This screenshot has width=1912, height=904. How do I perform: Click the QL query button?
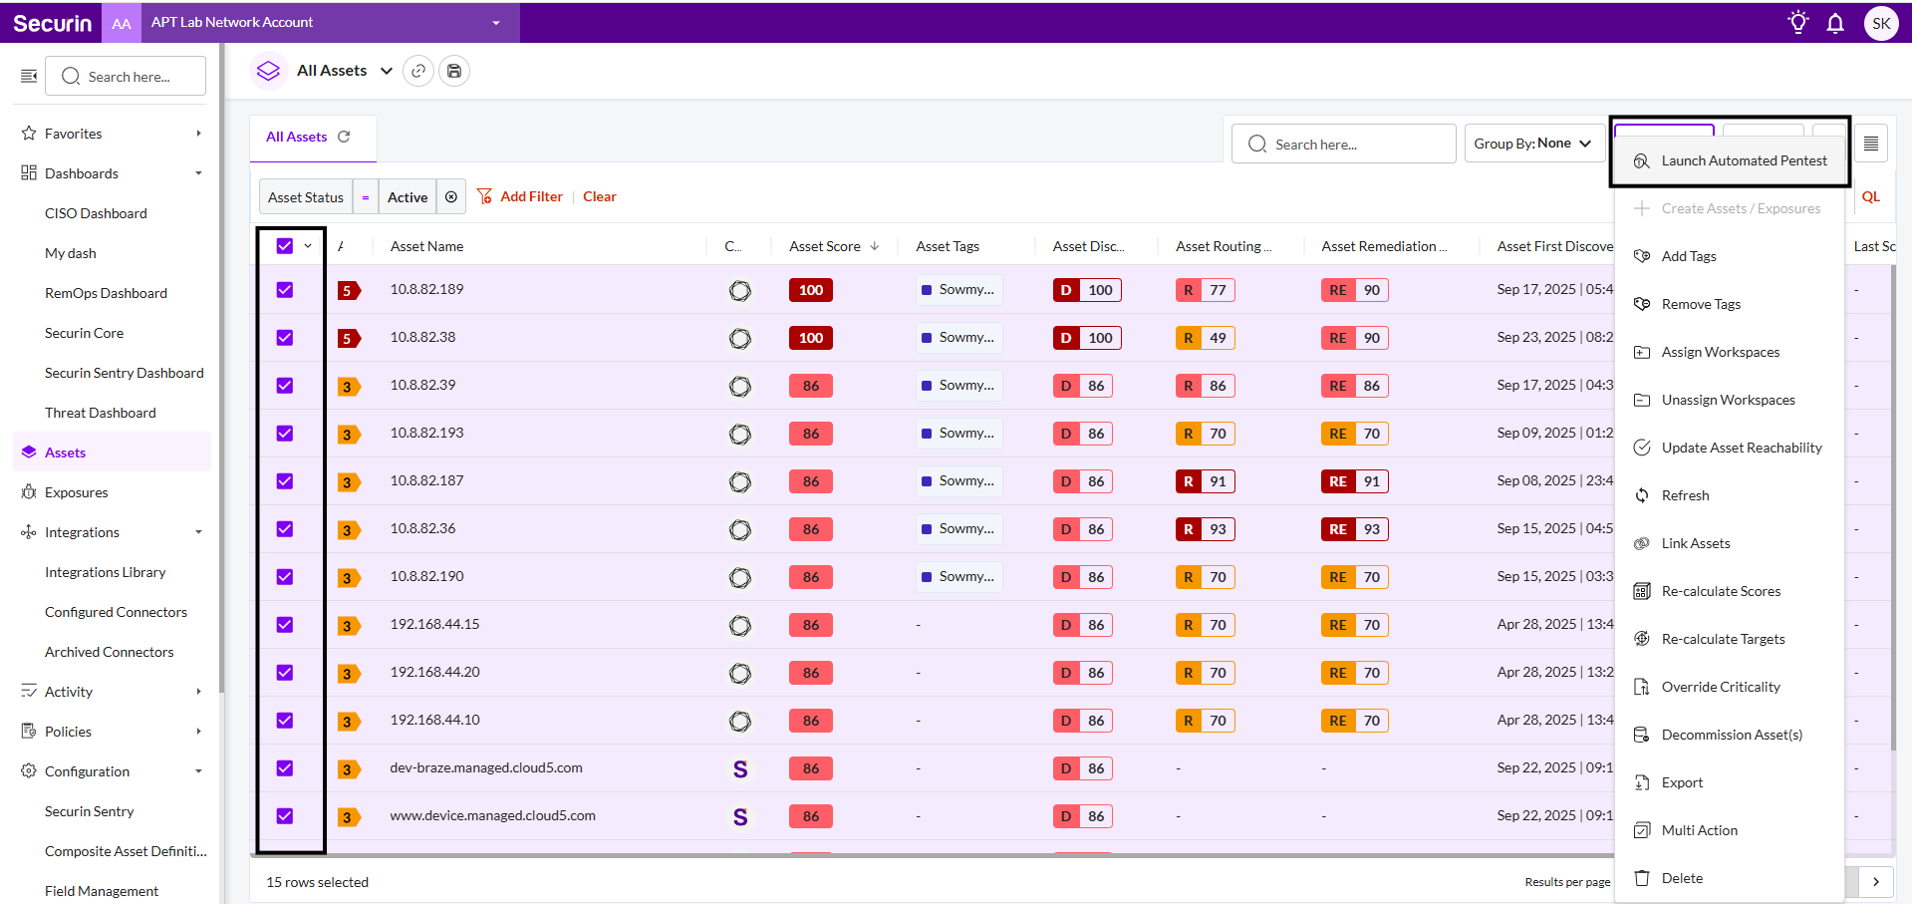tap(1871, 196)
